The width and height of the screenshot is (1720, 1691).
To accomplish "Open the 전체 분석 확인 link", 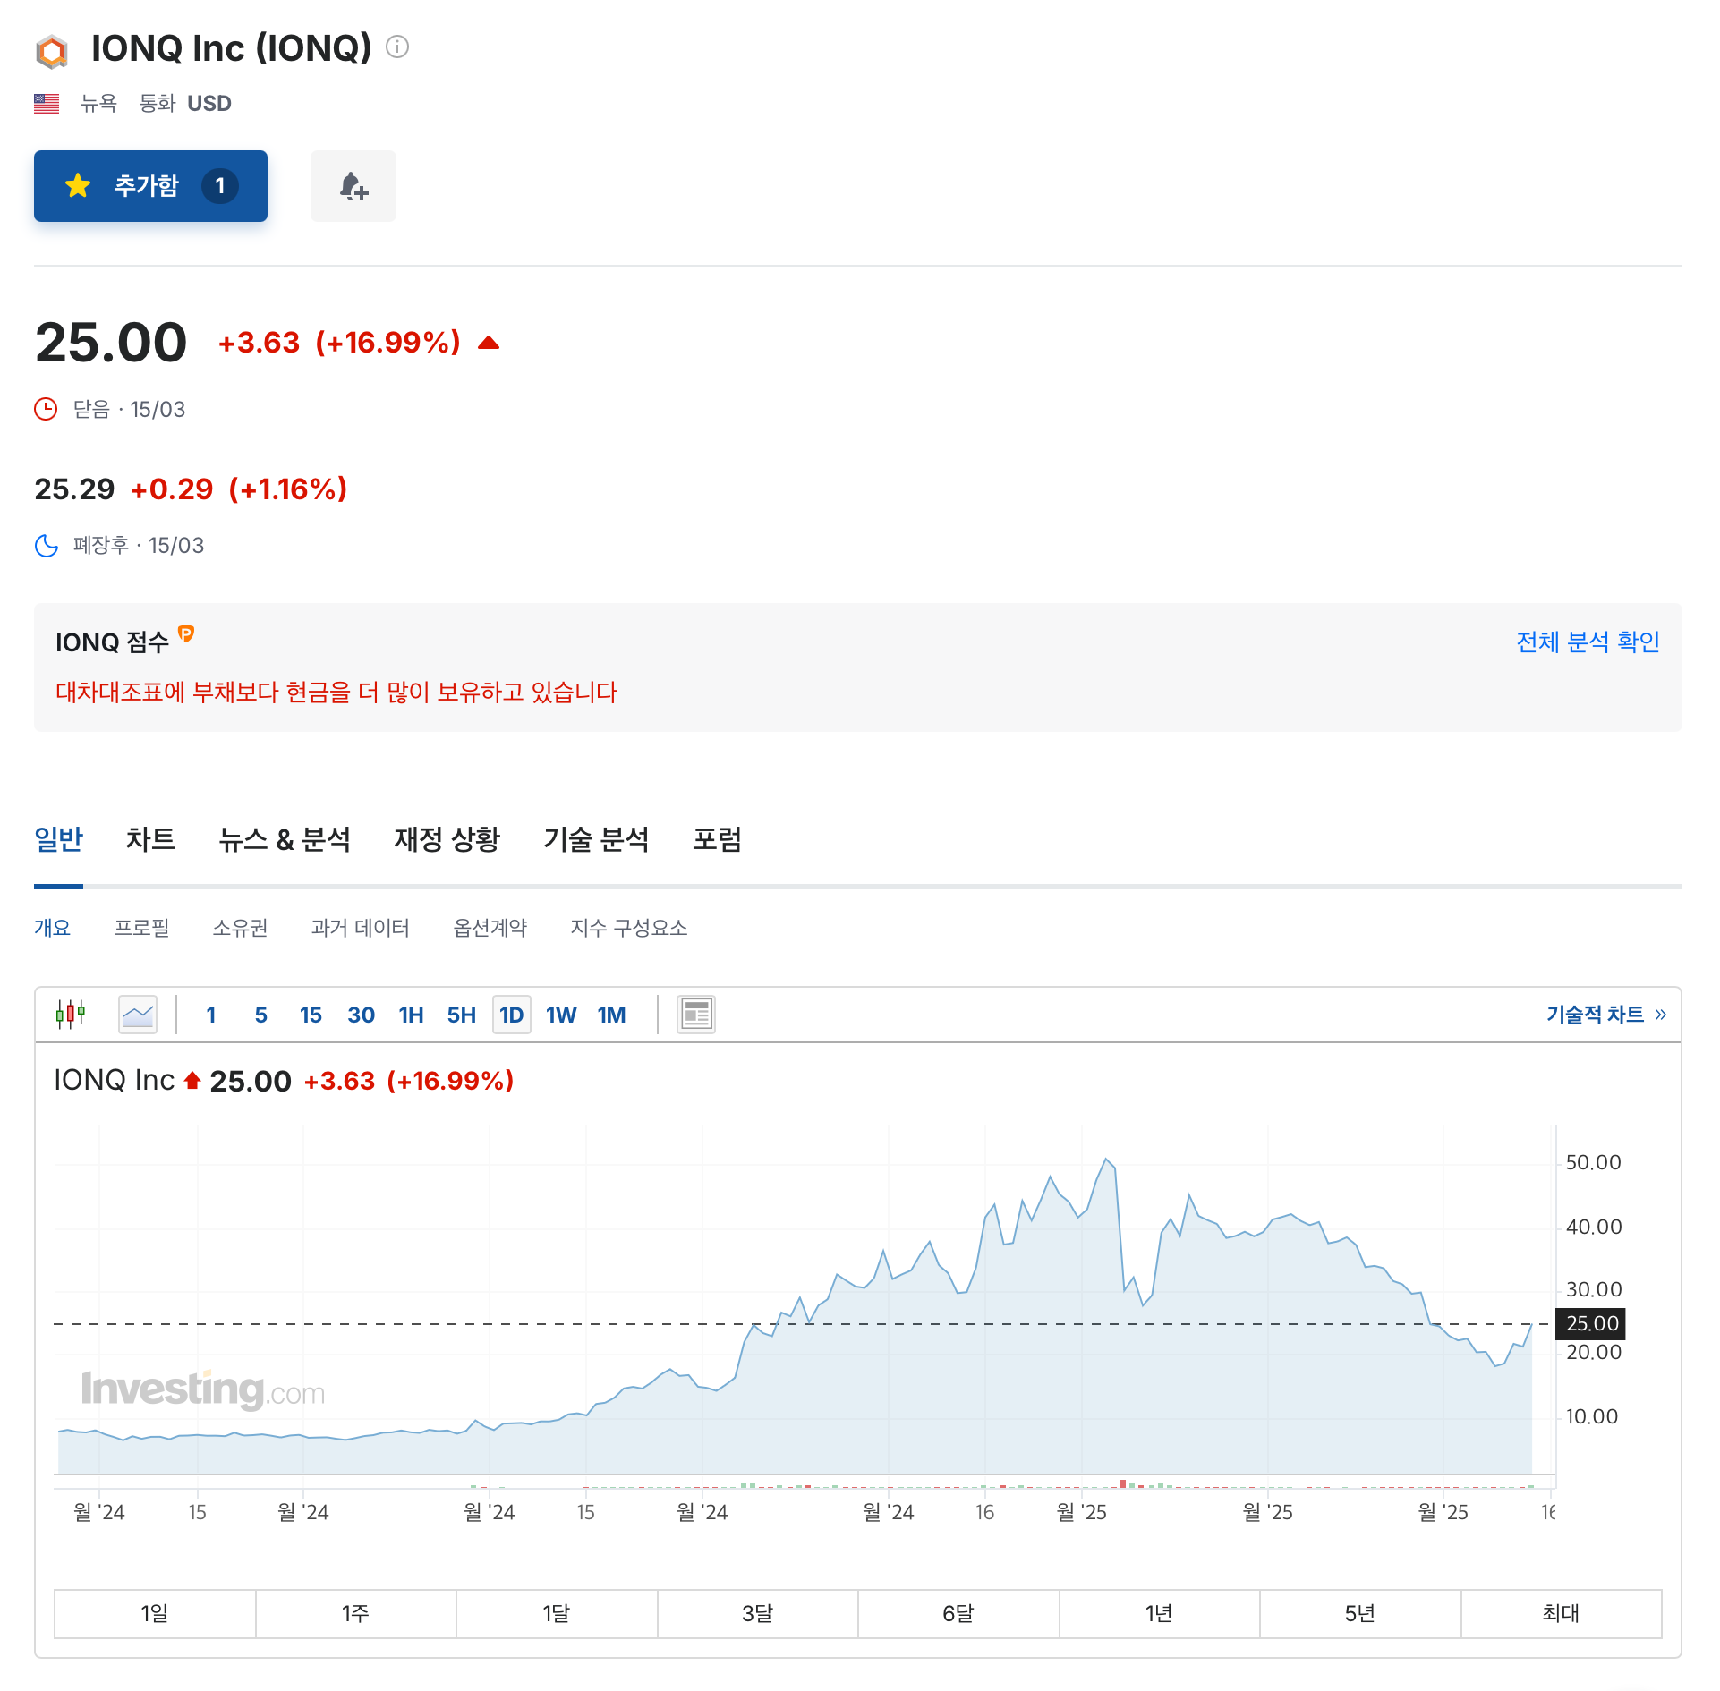I will point(1588,642).
